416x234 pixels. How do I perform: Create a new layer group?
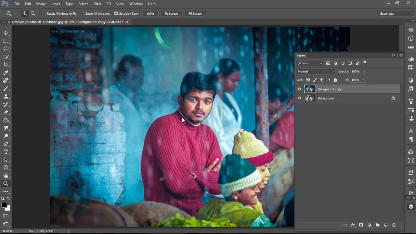[377, 225]
